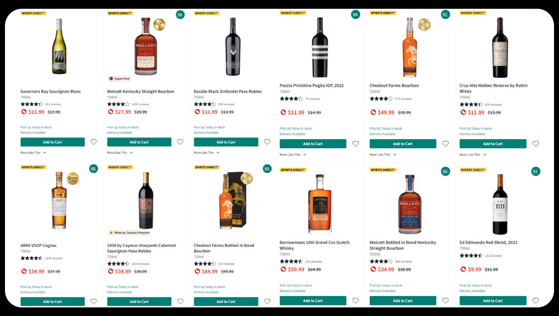The width and height of the screenshot is (559, 316).
Task: Heart the Ed Edmundo Red Blend
Action: coord(535,300)
